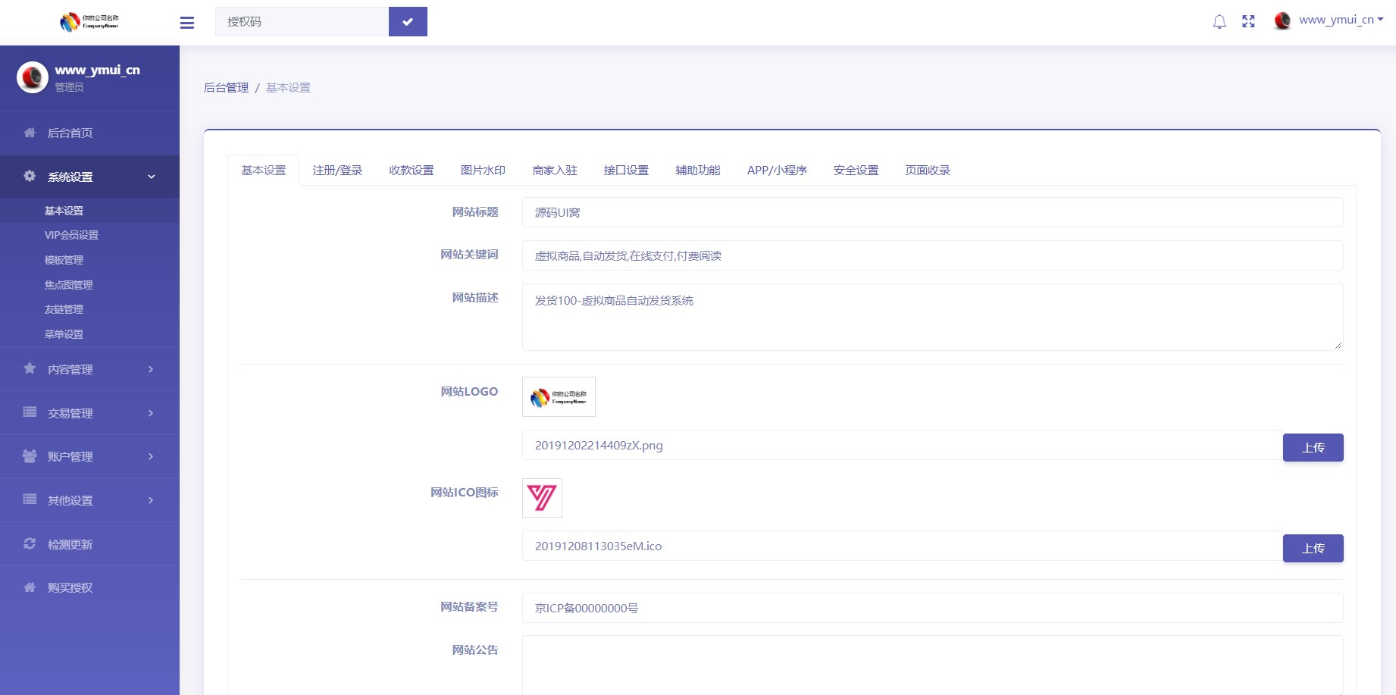Click the hamburger sidebar toggle
Image resolution: width=1396 pixels, height=695 pixels.
click(x=186, y=23)
